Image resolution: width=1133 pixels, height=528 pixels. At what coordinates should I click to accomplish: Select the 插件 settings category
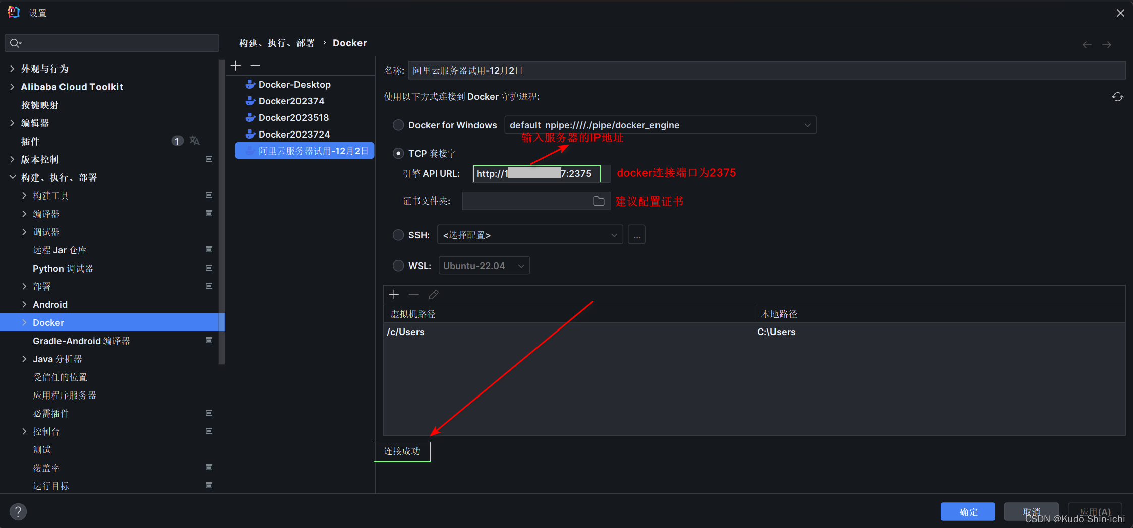tap(30, 142)
